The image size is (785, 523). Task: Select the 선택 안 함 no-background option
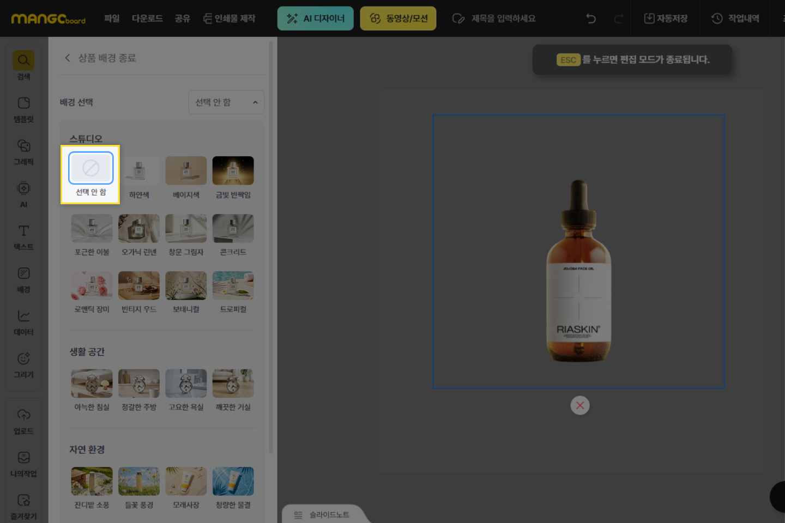click(x=90, y=169)
